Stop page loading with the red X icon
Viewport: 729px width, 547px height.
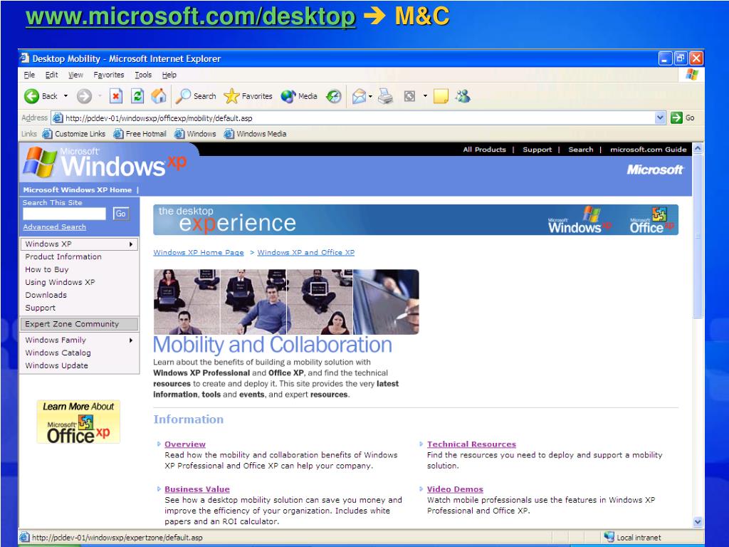[x=116, y=96]
